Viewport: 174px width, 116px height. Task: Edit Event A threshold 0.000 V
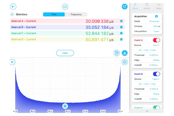point(154,55)
